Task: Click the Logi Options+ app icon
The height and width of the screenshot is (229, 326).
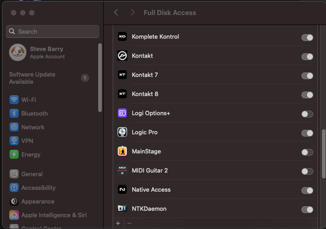Action: [122, 113]
